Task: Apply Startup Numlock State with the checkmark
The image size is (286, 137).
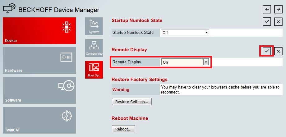Action: tap(267, 21)
